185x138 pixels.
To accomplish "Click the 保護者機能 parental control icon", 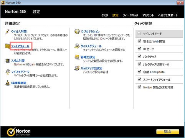I will (8, 83).
